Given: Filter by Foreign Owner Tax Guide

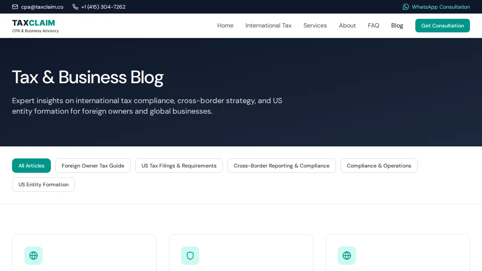Looking at the screenshot, I should click(93, 166).
